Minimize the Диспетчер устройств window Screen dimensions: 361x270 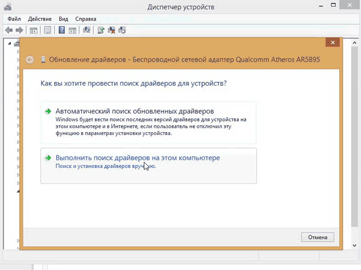pos(321,6)
